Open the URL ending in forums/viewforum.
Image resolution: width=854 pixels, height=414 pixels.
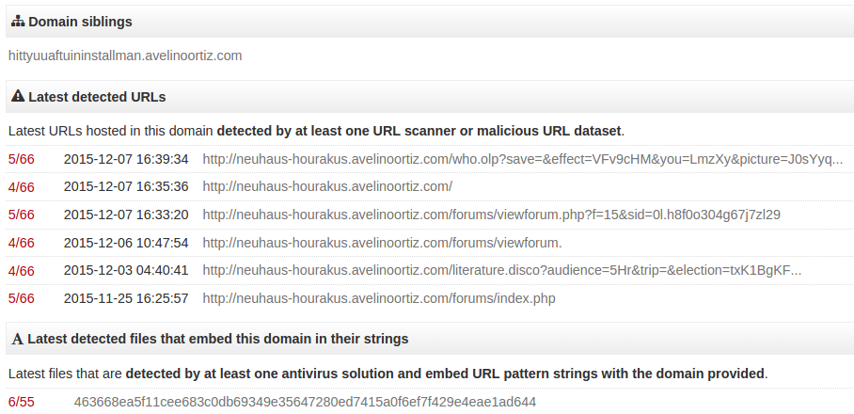[382, 243]
